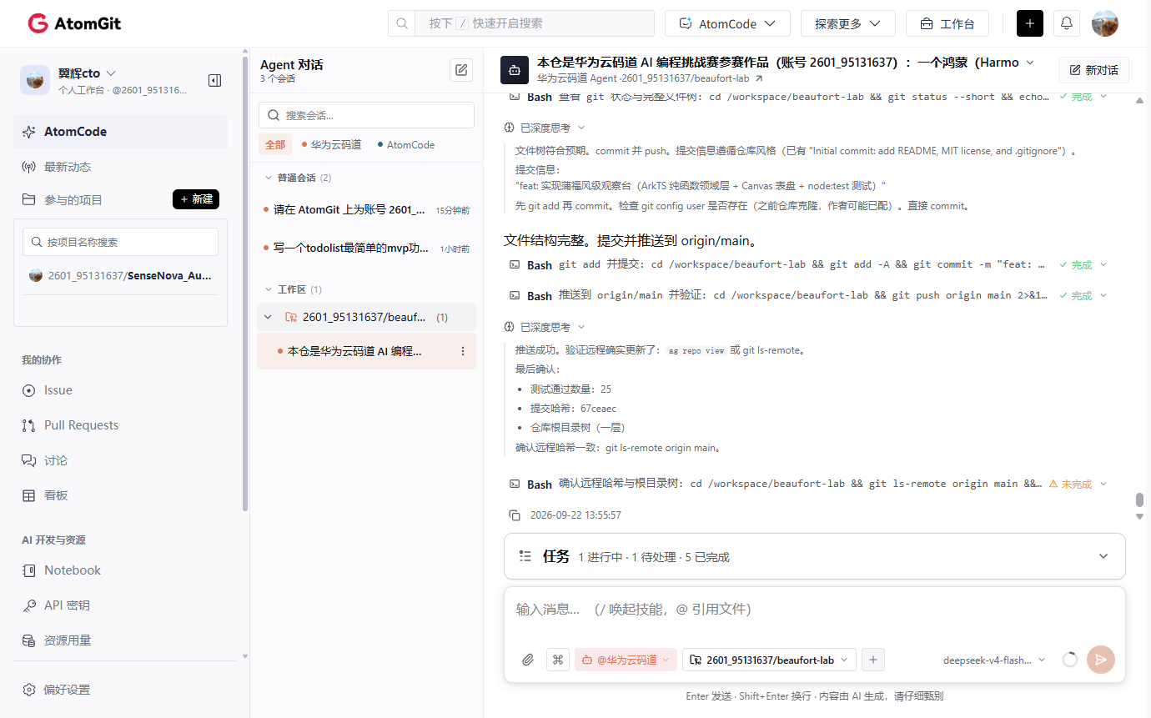Image resolution: width=1151 pixels, height=718 pixels.
Task: Expand the 探索更多 menu
Action: point(847,23)
